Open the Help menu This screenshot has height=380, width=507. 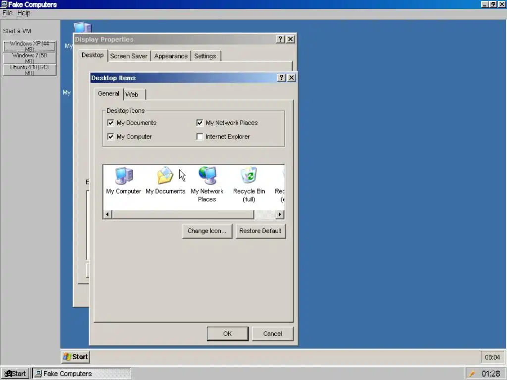click(x=24, y=13)
